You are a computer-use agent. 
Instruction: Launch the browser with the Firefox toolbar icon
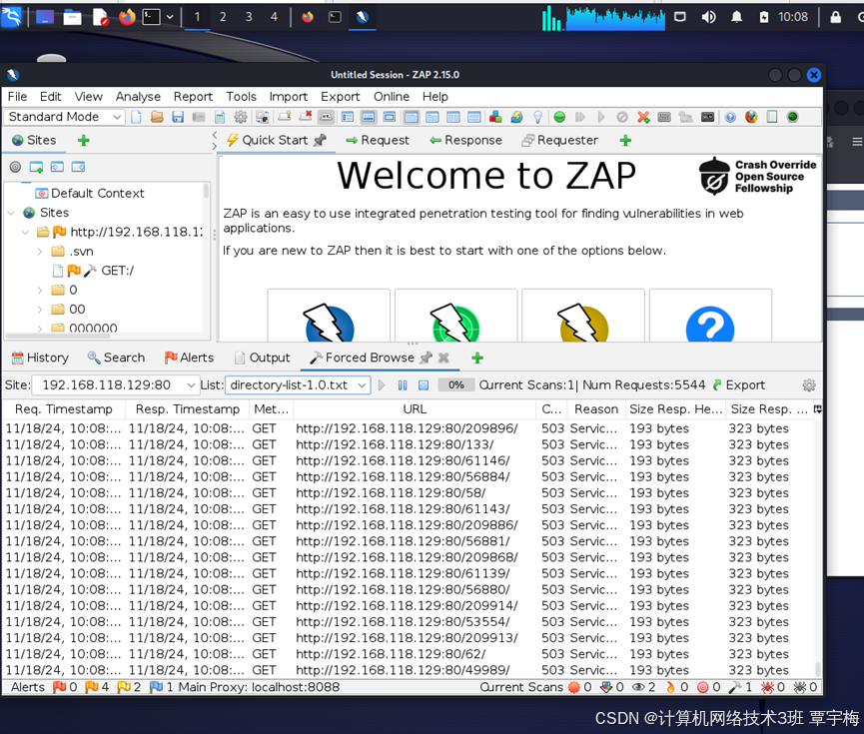click(750, 117)
